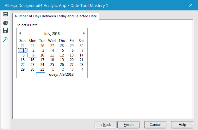Select July 20 in the calendar
Image resolution: width=198 pixels, height=130 pixels.
71,60
